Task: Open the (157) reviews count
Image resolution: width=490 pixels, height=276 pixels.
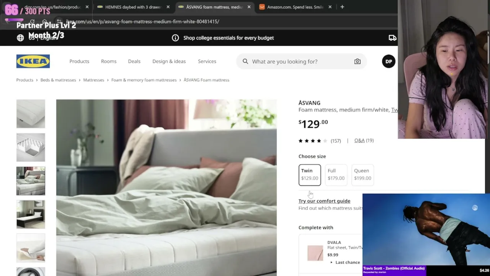Action: pos(336,141)
